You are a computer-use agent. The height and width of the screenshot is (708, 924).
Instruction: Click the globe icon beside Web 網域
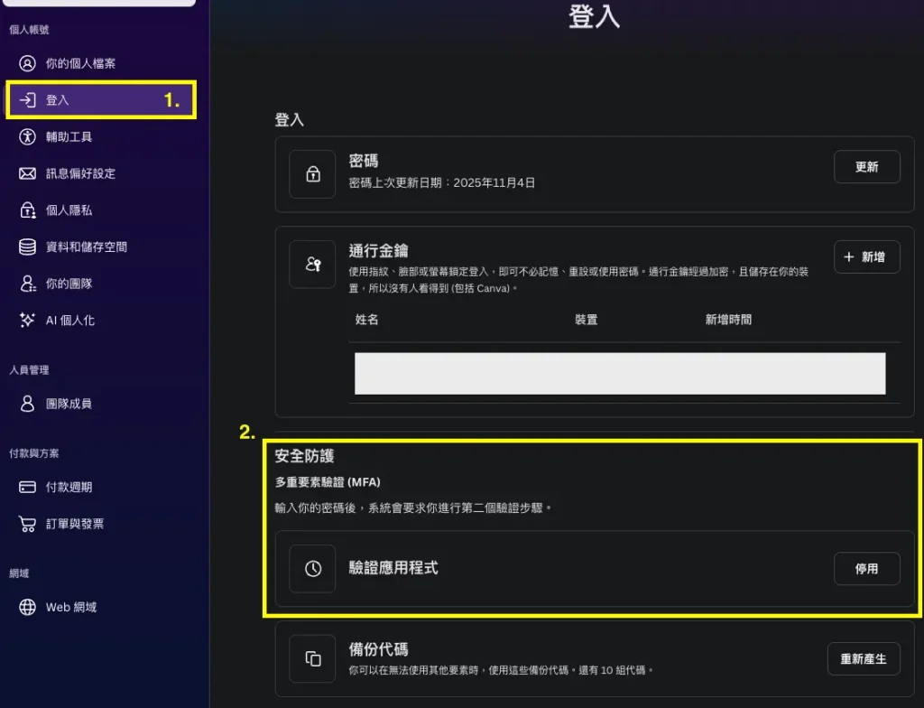(27, 607)
